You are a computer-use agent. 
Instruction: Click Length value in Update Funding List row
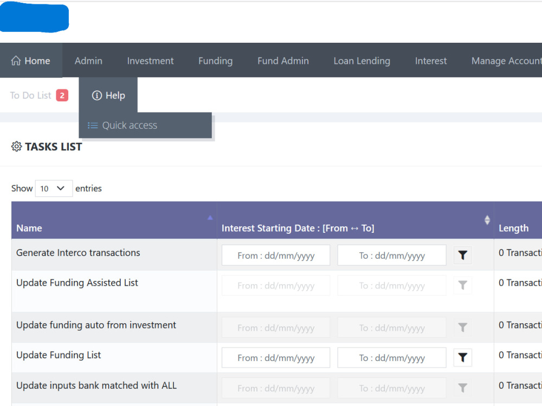pyautogui.click(x=520, y=355)
